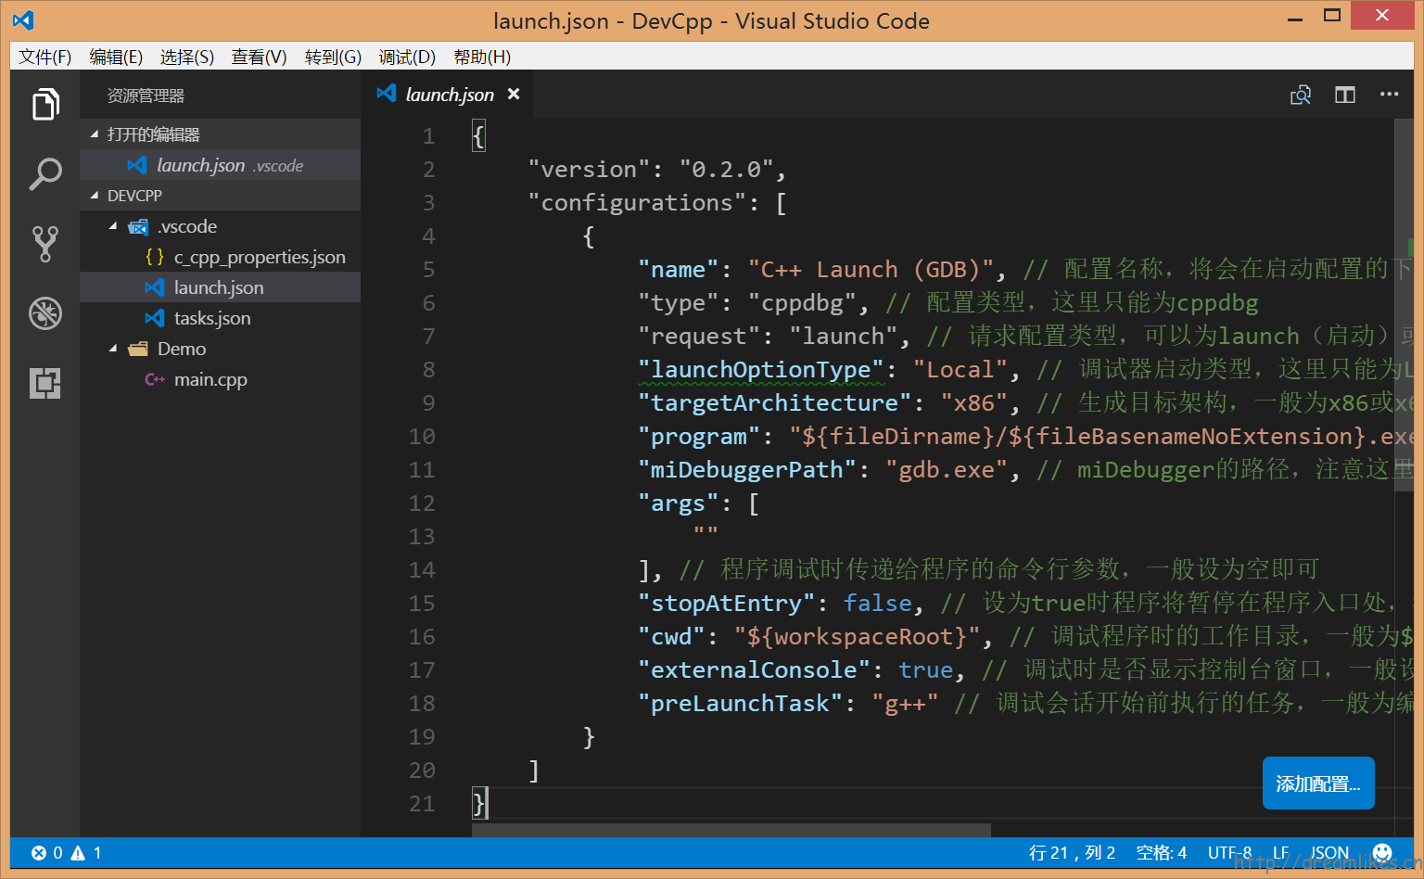The image size is (1424, 879).
Task: Click the "configurations" key on line 3
Action: 637,203
